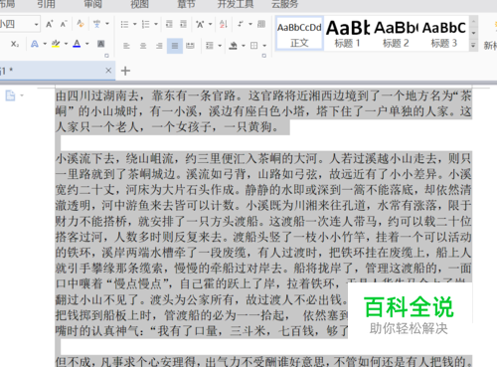Open the line spacing dropdown arrow
This screenshot has width=497, height=367.
(x=220, y=46)
